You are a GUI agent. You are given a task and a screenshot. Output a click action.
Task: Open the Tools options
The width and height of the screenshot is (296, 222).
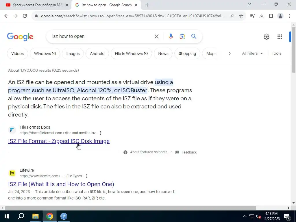coord(276,53)
